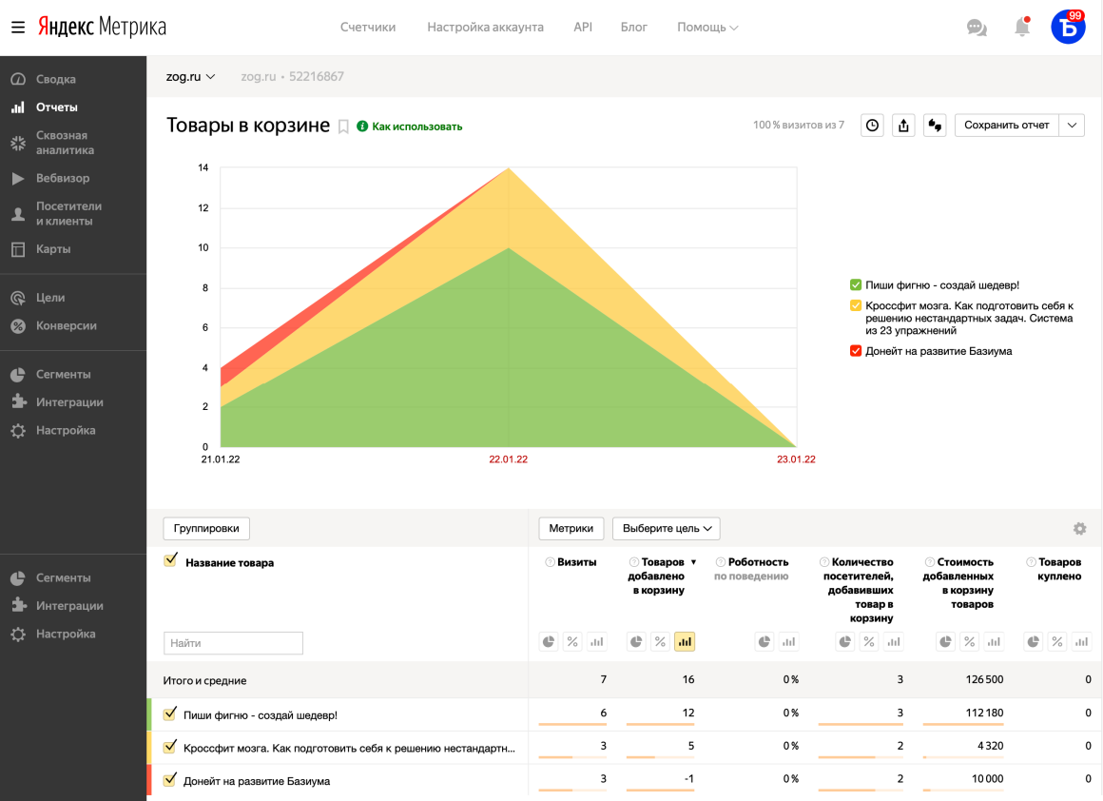This screenshot has height=801, width=1103.
Task: Show pie chart for Визиты column
Action: [549, 642]
